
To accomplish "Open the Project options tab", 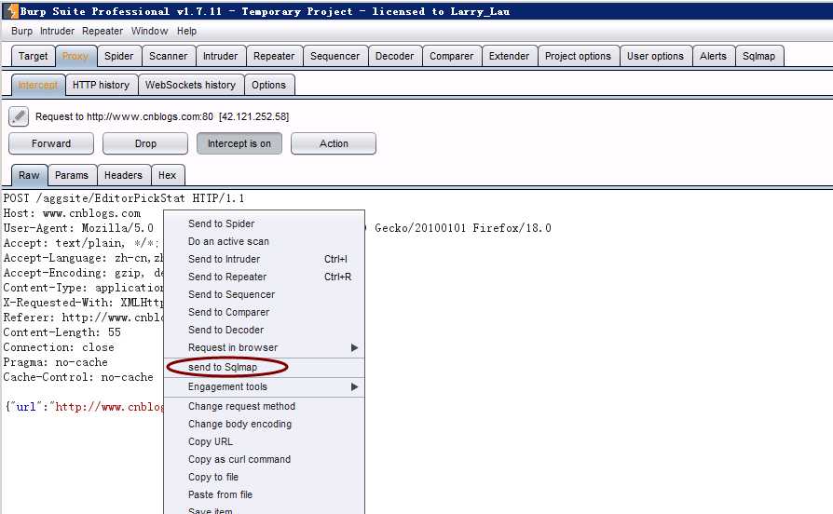I will click(x=578, y=56).
